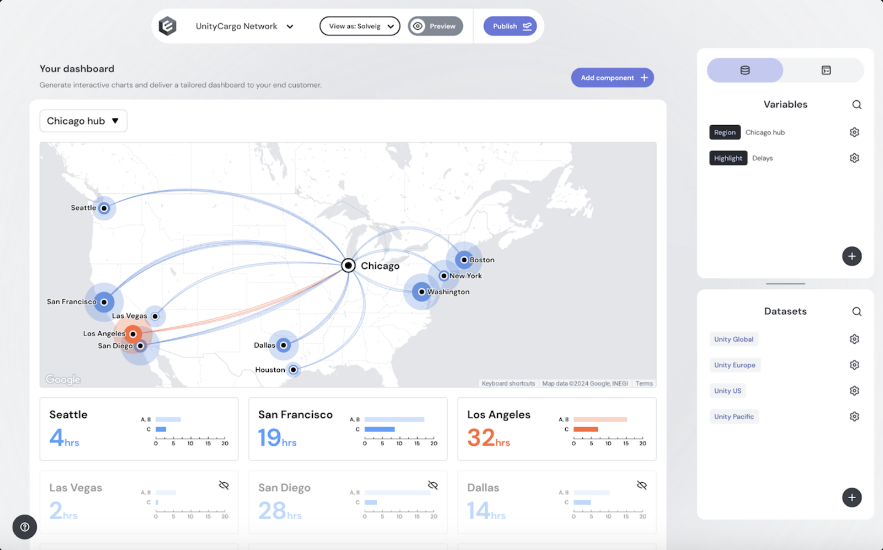Unhide the San Diego card

click(433, 485)
